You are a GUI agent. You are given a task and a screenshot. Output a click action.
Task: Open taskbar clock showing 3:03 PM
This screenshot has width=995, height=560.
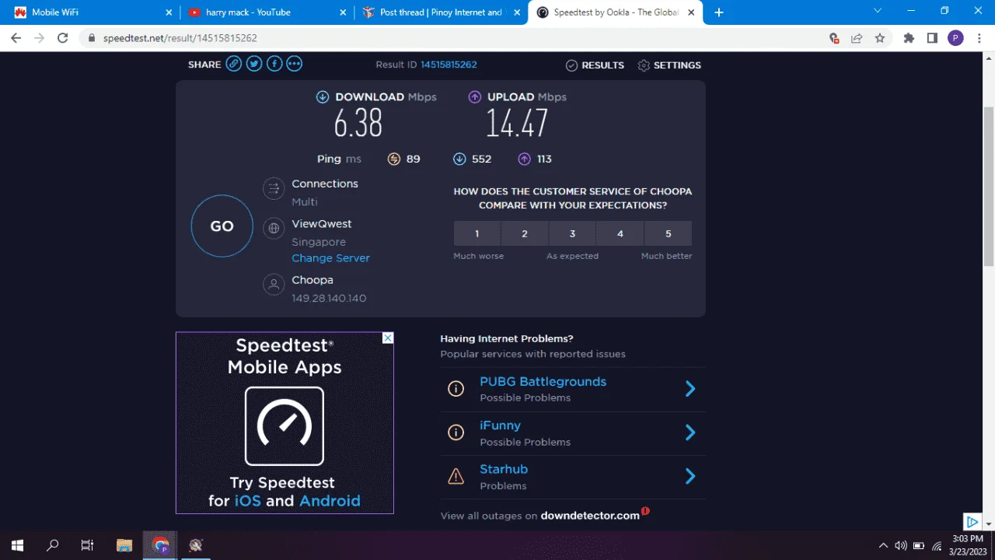968,545
